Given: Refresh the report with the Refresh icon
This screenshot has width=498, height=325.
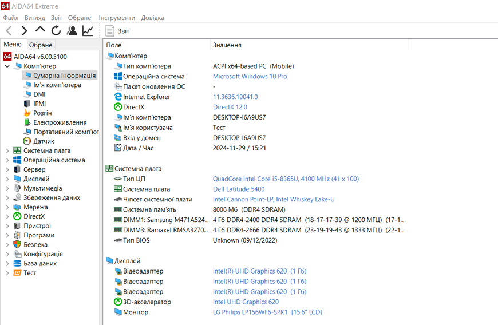Looking at the screenshot, I should point(56,30).
